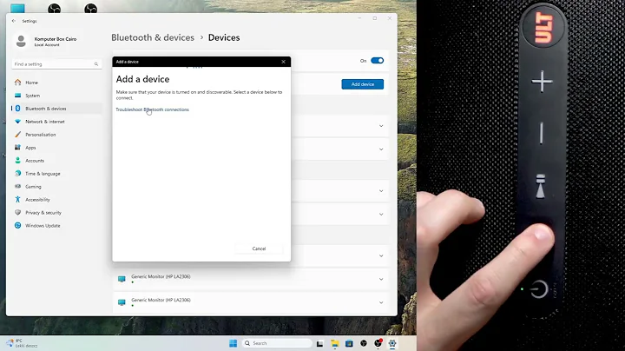Click the Bluetooth icon in sidebar
Screen dimensions: 625x351
pyautogui.click(x=17, y=109)
